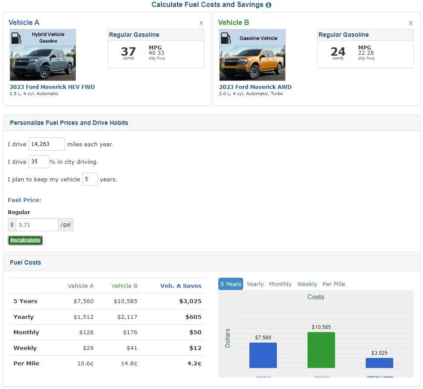Click the 24 combined MPG value
This screenshot has width=423, height=389.
coord(338,52)
